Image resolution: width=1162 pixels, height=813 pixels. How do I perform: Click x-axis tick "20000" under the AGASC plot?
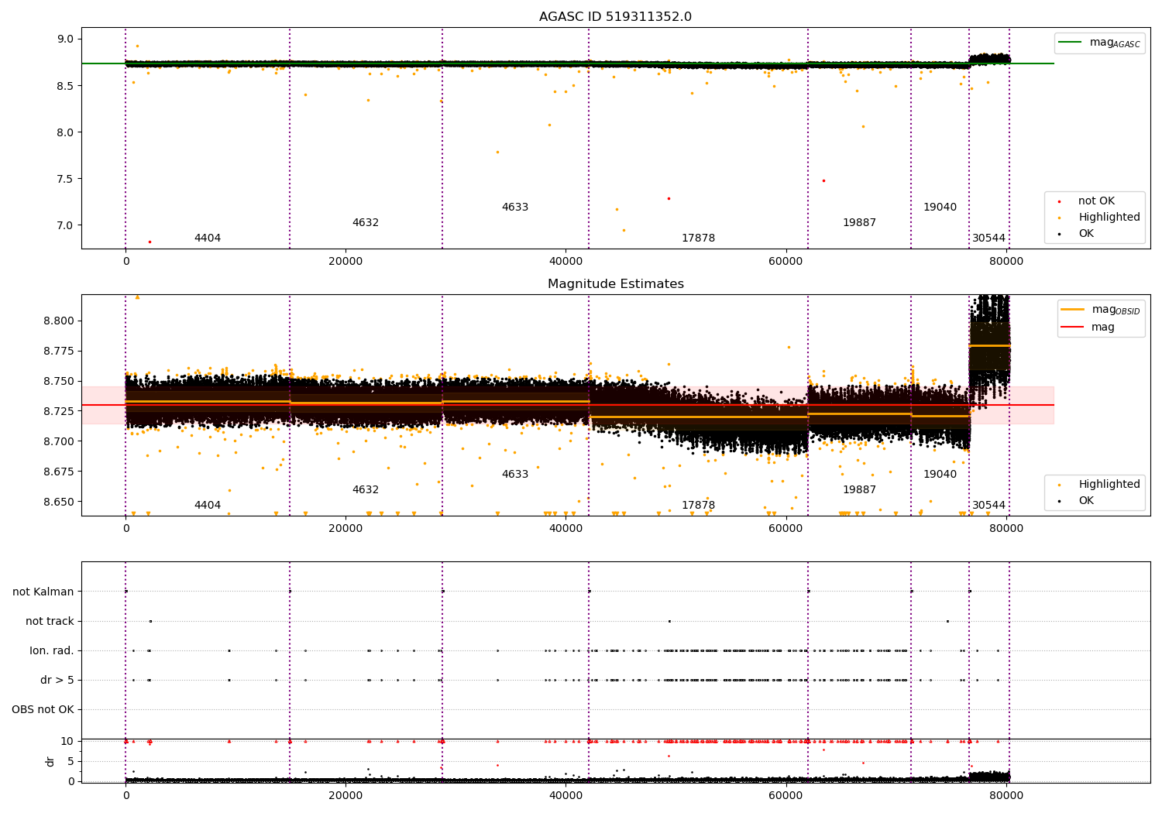[346, 262]
